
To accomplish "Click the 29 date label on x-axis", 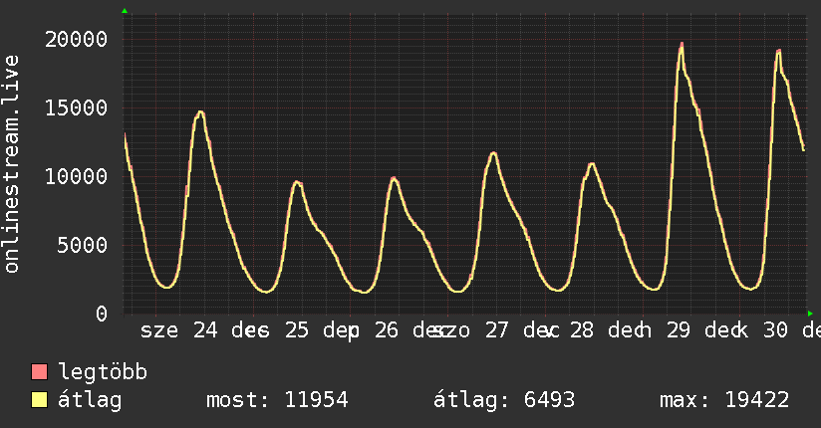I will 679,330.
